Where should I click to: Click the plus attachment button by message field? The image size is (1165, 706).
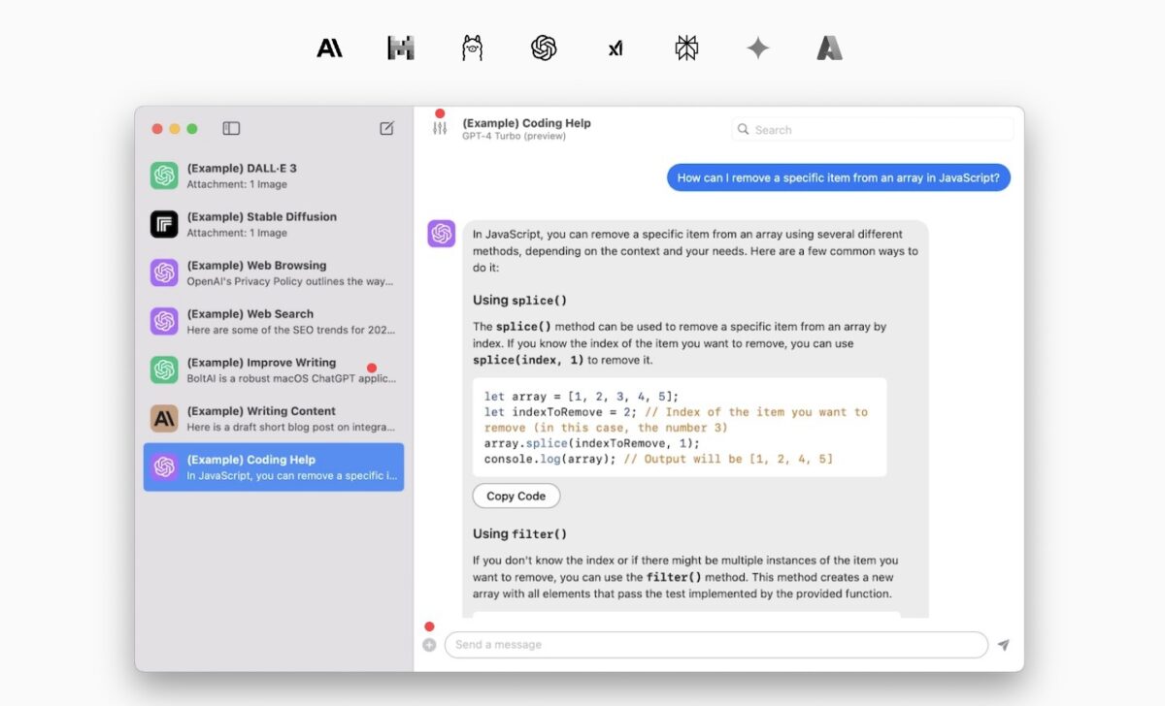tap(429, 645)
